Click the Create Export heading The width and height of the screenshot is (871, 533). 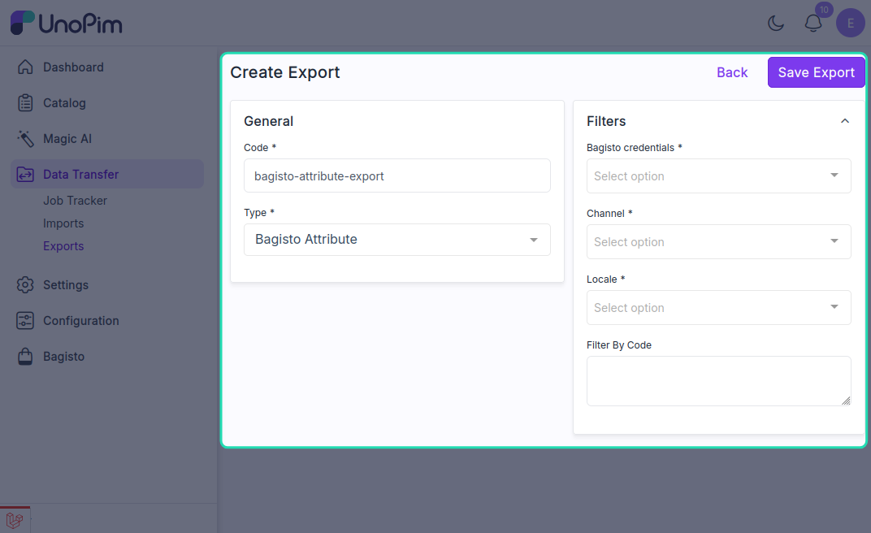285,72
